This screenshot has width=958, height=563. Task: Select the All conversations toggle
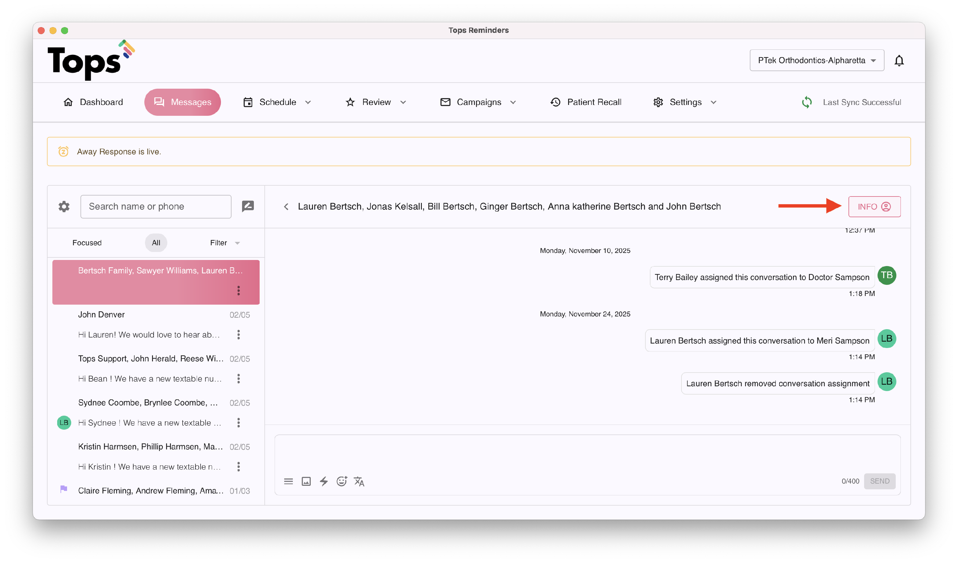point(156,243)
